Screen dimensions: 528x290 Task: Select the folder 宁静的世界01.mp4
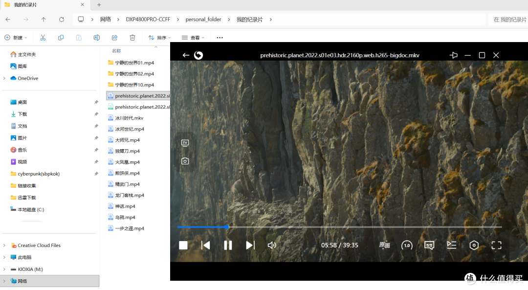point(131,63)
